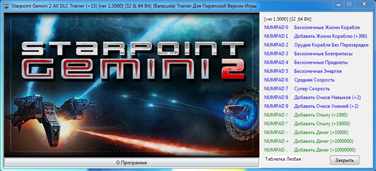Select the NUMPAD * hotkey label
The image size is (376, 171).
[276, 124]
